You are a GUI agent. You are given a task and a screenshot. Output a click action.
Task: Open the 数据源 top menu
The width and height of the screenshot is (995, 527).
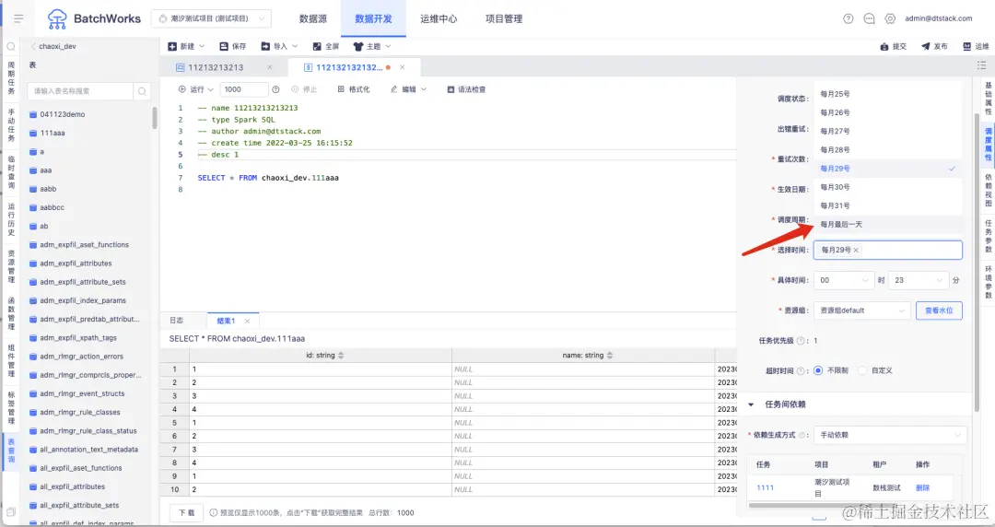pos(313,19)
